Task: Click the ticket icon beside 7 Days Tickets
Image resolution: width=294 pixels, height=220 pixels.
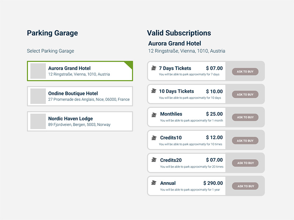Action: (x=154, y=68)
